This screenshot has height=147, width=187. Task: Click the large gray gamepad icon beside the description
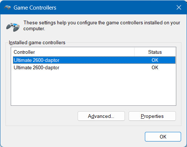point(13,27)
